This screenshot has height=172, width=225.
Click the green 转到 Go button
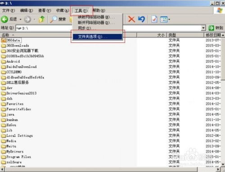pos(216,28)
